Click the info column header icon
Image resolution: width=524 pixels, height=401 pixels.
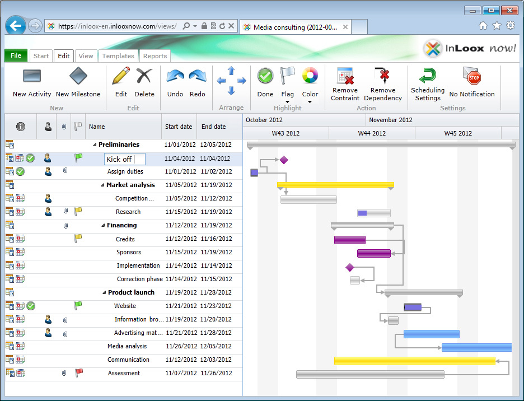[x=21, y=127]
